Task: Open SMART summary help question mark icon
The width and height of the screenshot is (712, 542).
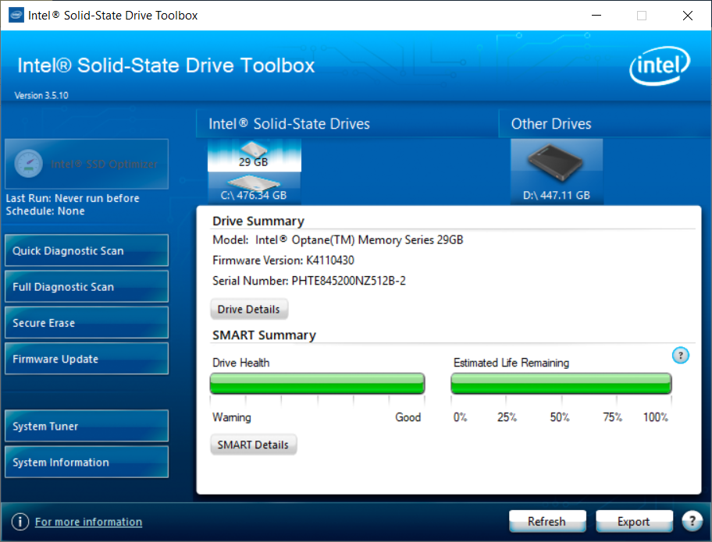Action: click(x=680, y=355)
